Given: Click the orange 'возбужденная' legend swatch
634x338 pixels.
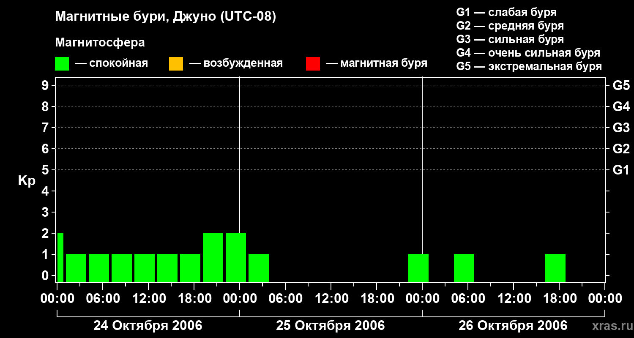Looking at the screenshot, I should (x=176, y=64).
